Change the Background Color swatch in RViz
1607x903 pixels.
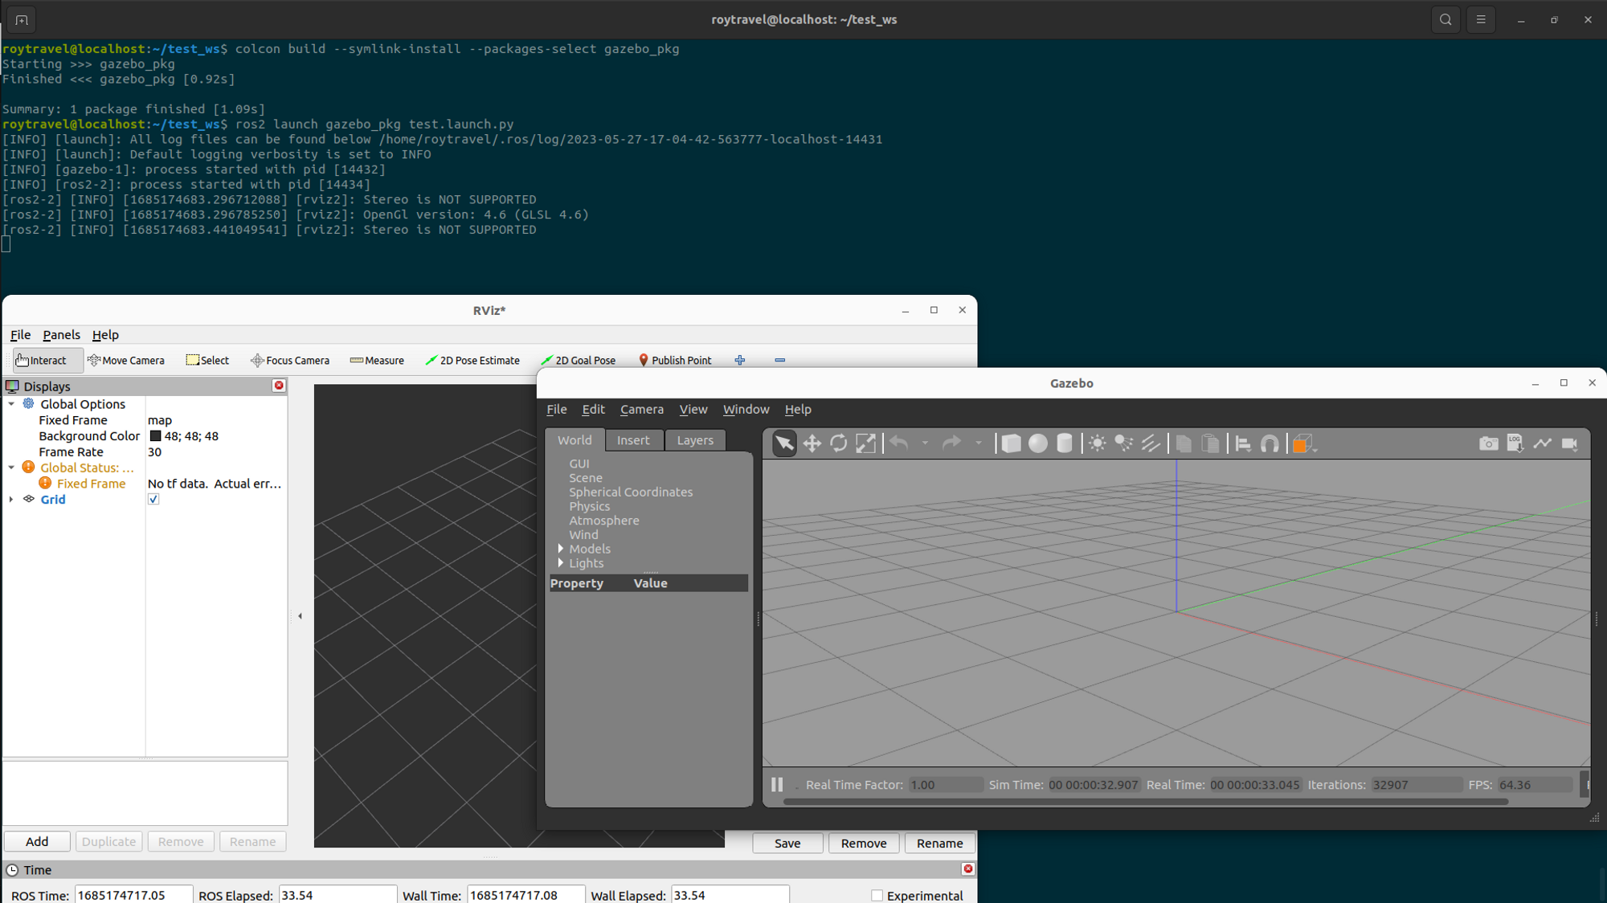point(154,436)
